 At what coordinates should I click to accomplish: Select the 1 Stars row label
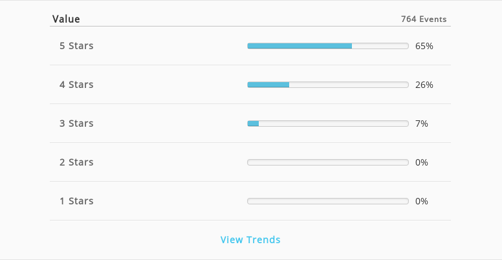76,200
